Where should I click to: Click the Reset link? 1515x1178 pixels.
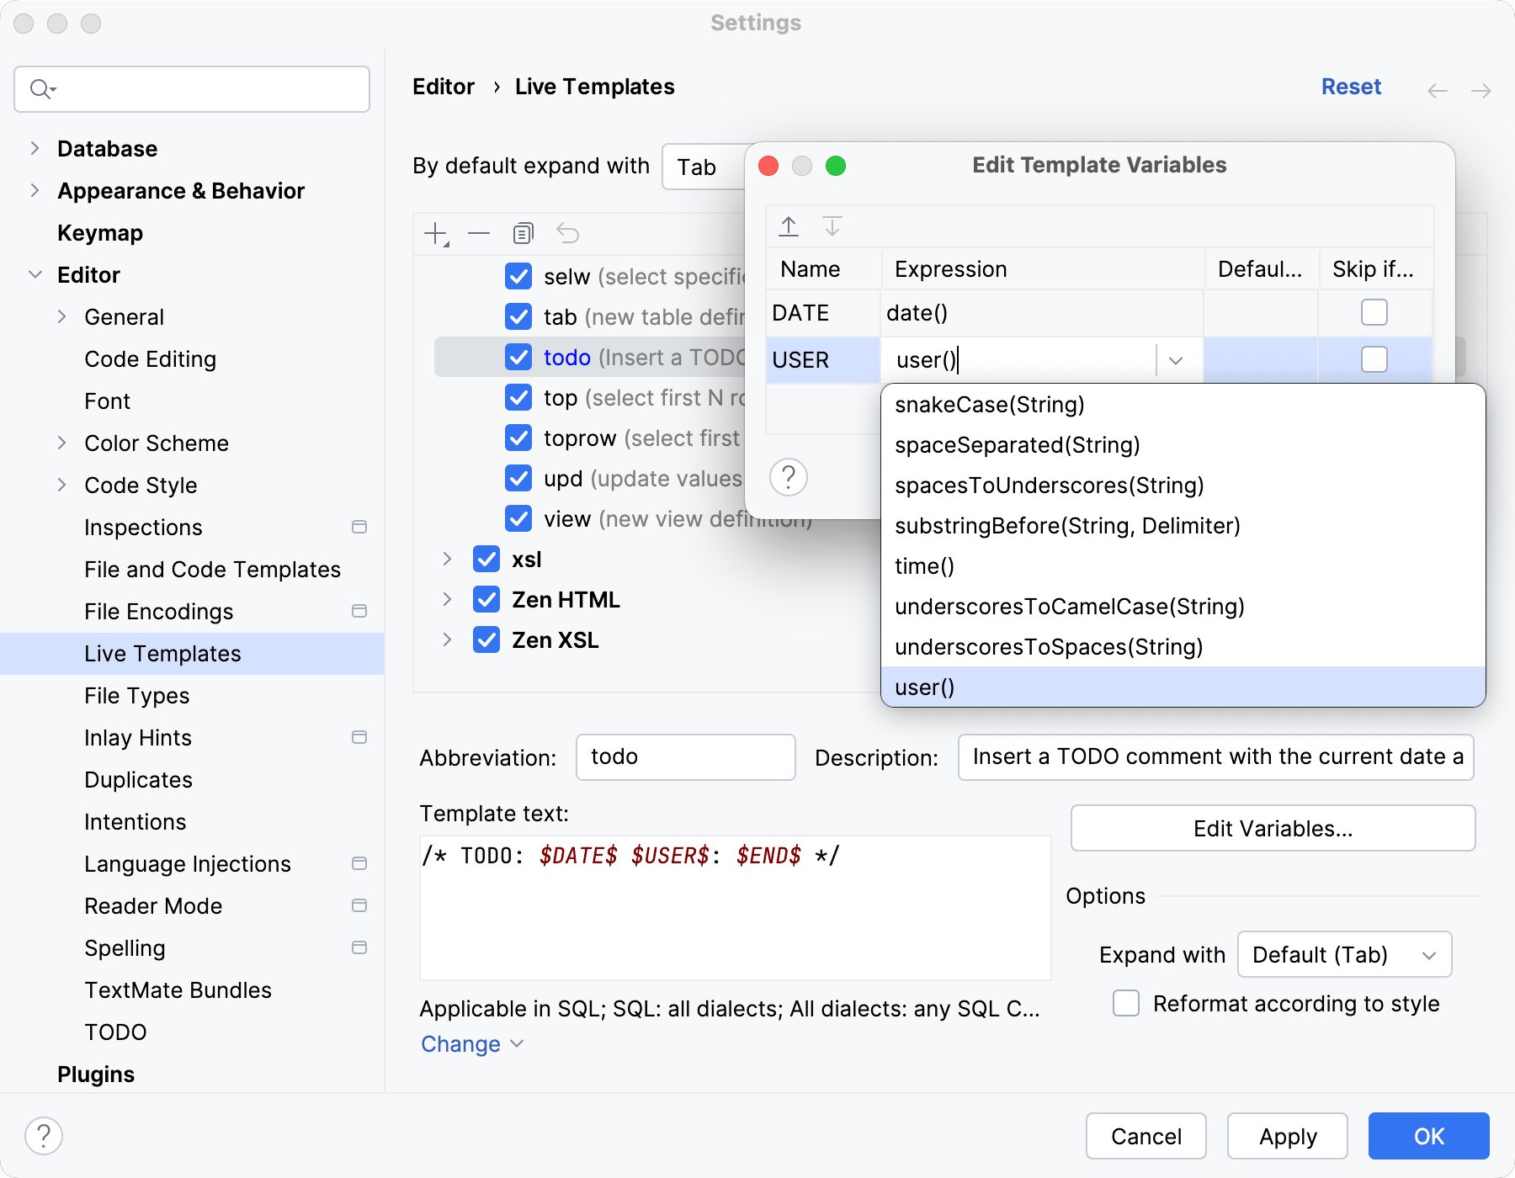pos(1351,86)
